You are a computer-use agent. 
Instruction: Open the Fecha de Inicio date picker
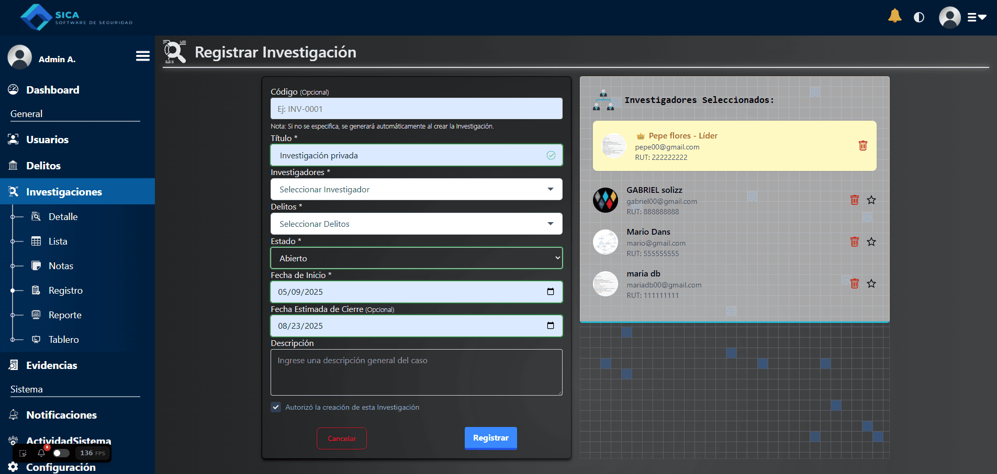(x=550, y=292)
